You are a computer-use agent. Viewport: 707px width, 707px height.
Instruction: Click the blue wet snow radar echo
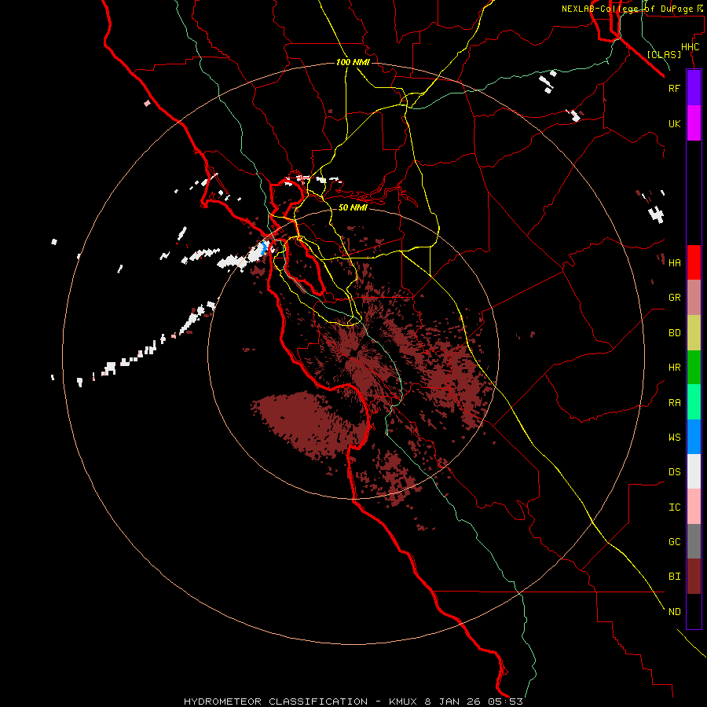pos(264,247)
